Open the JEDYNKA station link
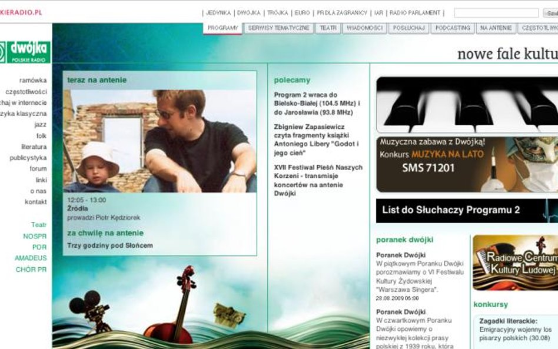The width and height of the screenshot is (558, 349). tap(218, 13)
